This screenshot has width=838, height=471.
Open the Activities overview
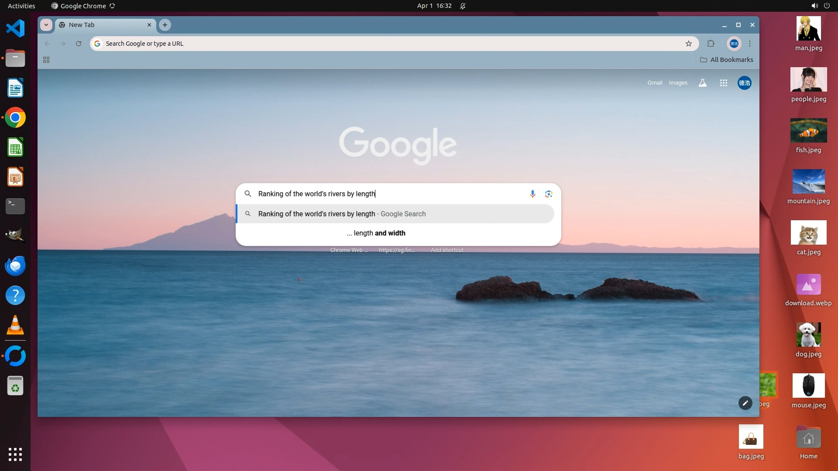click(x=21, y=6)
